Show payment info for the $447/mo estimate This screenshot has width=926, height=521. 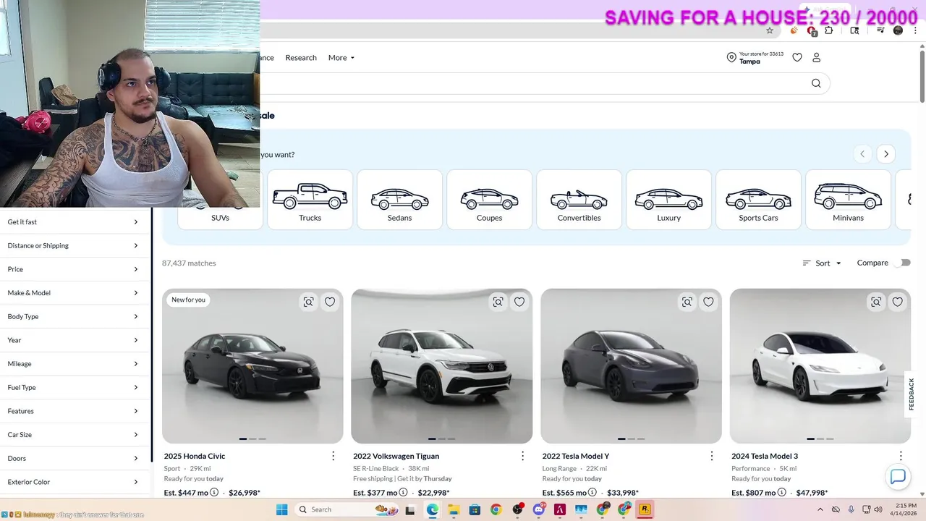point(214,493)
